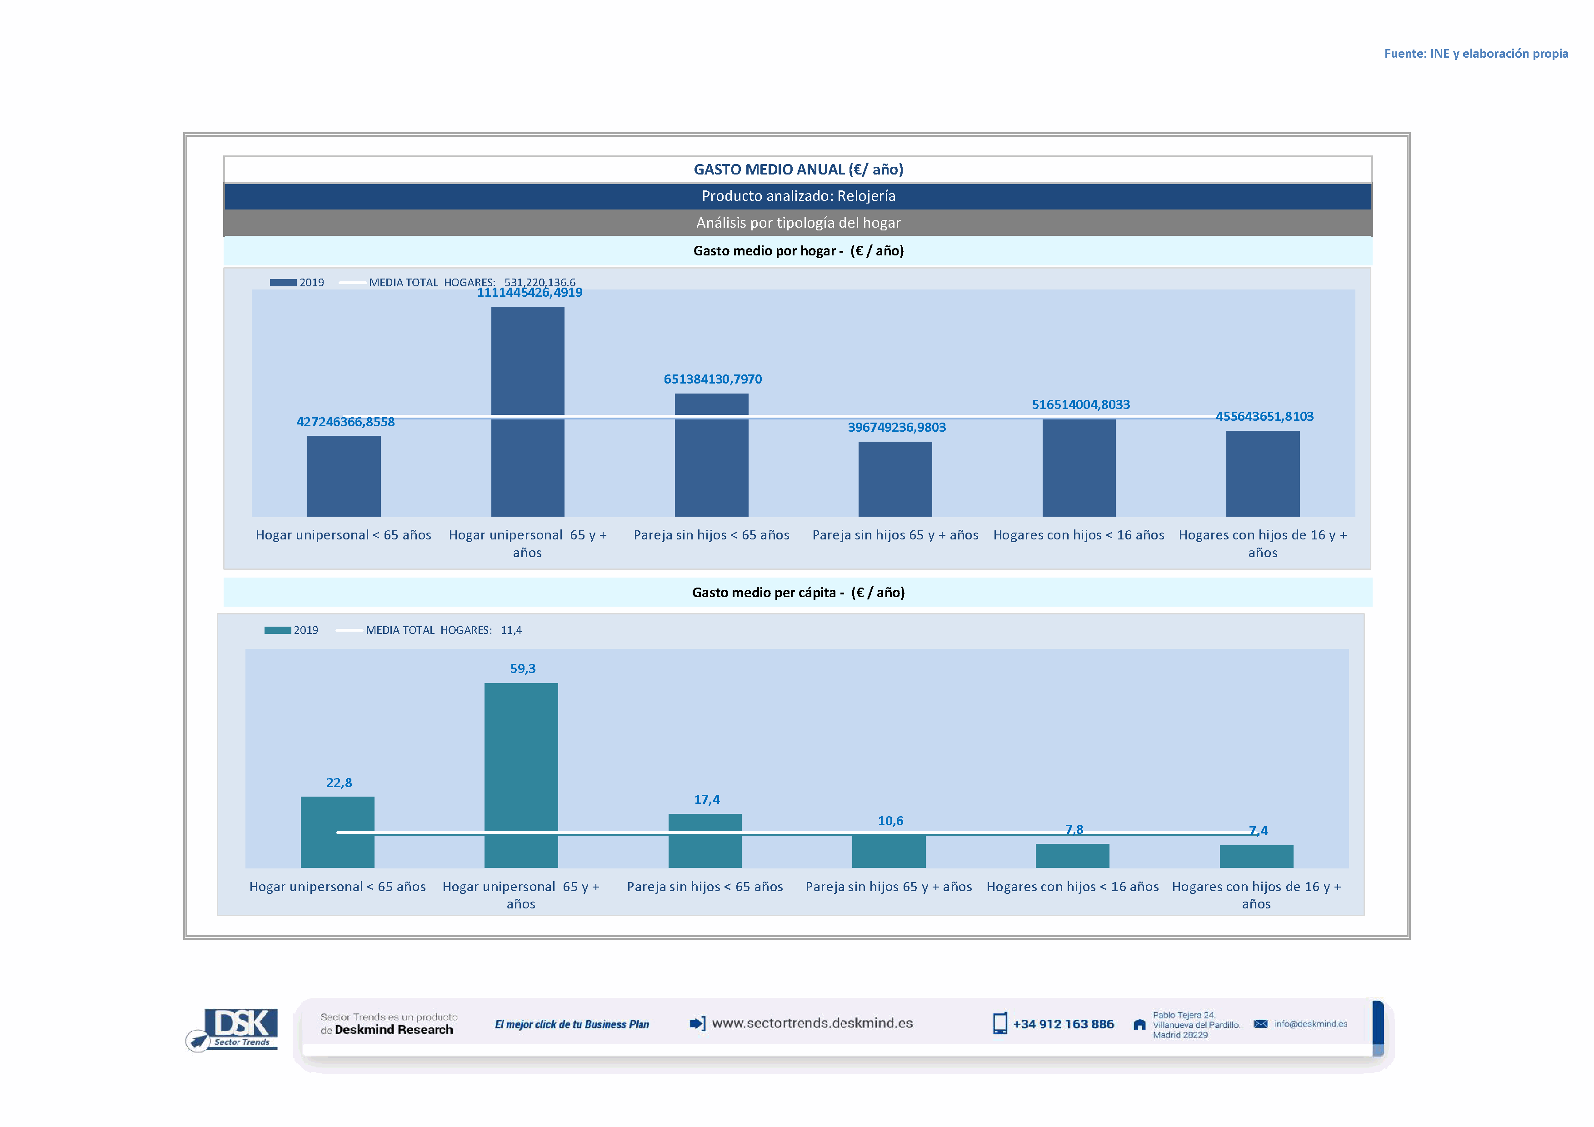The width and height of the screenshot is (1594, 1127).
Task: Click the 'Producto analizado: Relojería' header bar
Action: tap(798, 196)
